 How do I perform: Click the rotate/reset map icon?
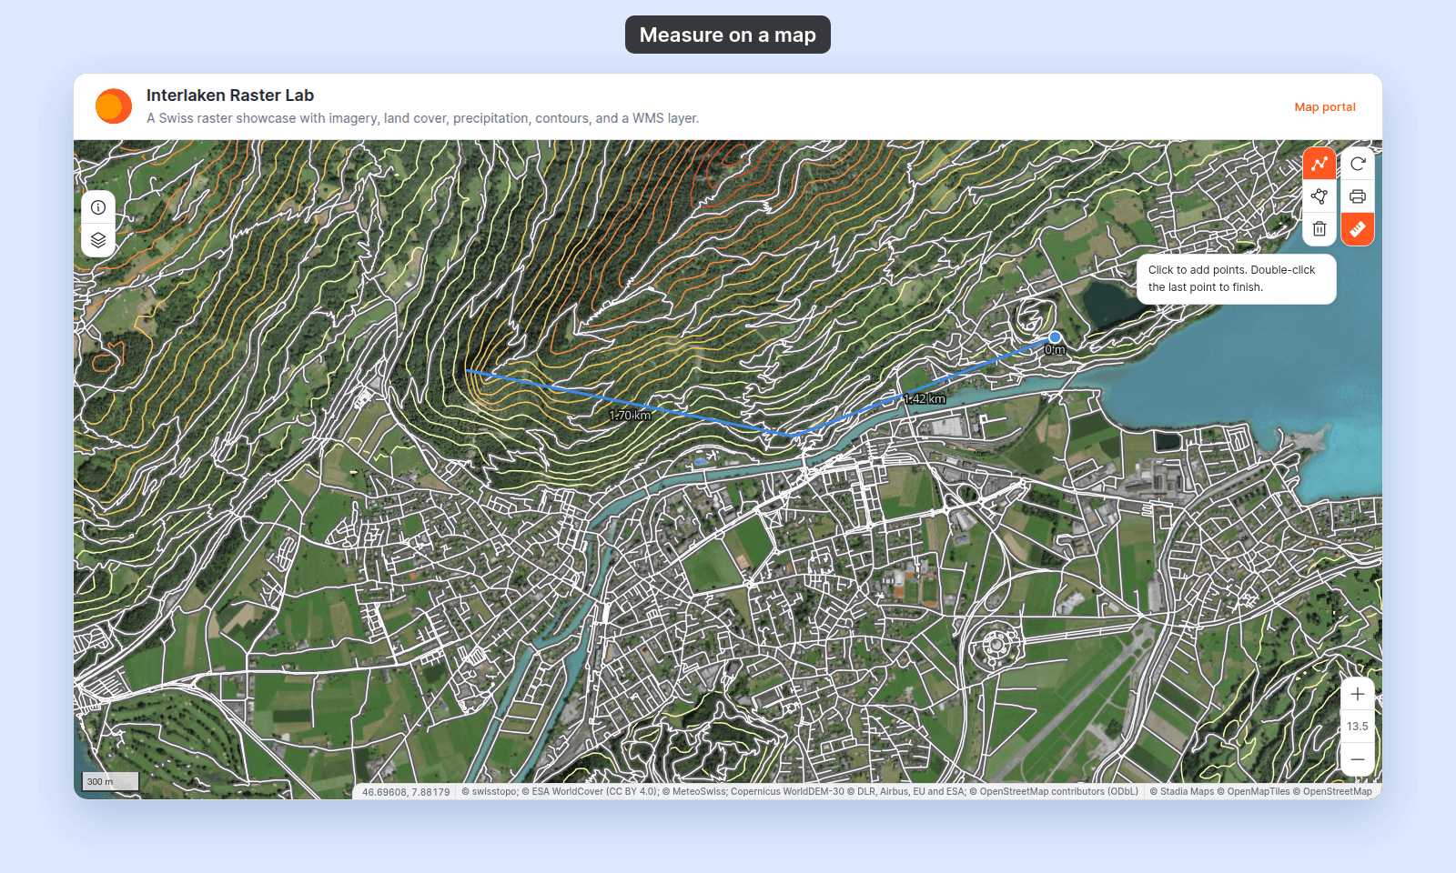[x=1358, y=164]
